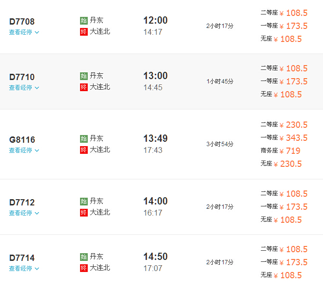Expand 查看经停 stops for D7712
This screenshot has height=285, width=323.
[24, 213]
